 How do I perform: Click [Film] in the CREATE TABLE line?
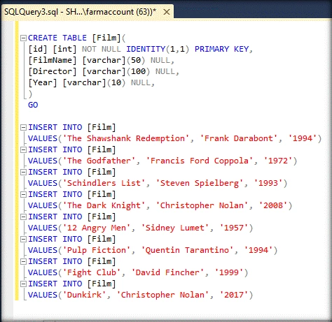coord(106,38)
